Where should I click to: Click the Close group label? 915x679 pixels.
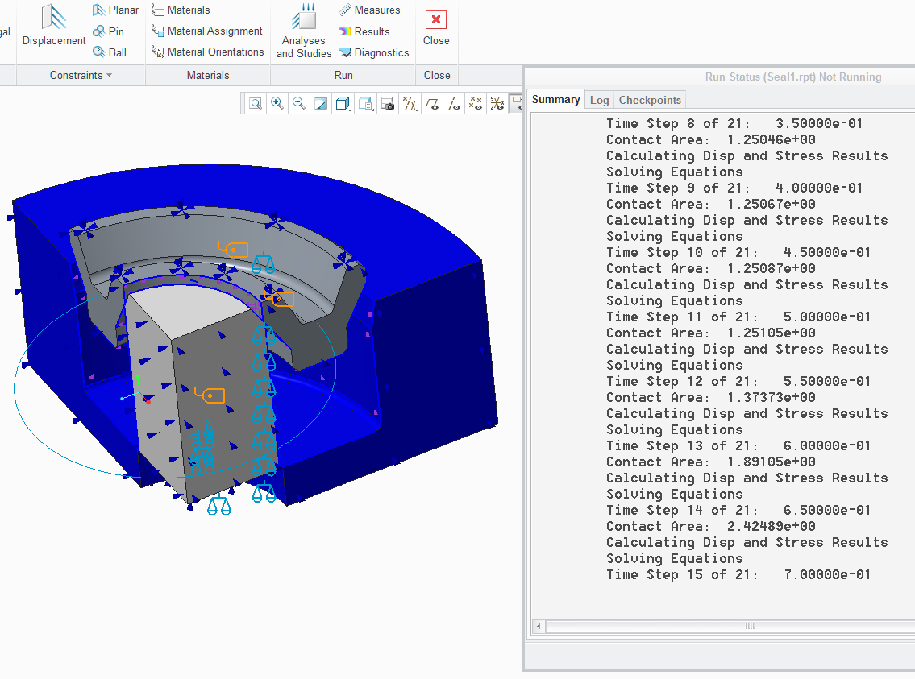(x=436, y=75)
